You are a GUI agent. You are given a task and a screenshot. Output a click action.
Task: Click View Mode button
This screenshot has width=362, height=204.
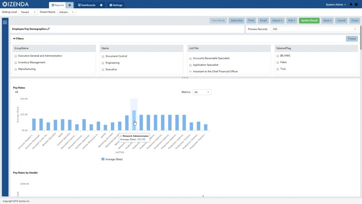(x=218, y=21)
